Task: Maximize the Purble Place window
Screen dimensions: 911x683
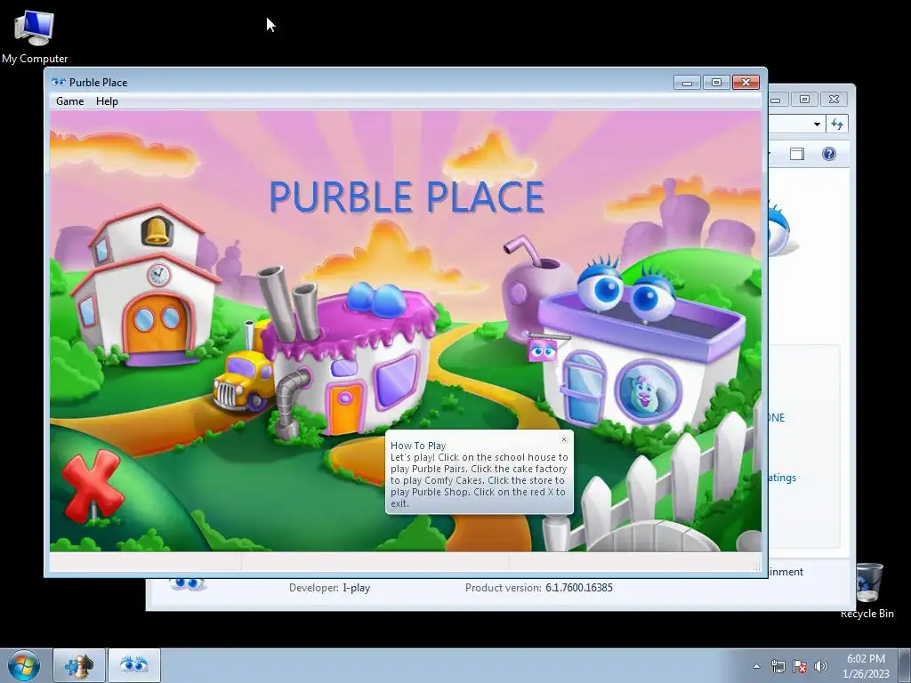Action: (716, 83)
